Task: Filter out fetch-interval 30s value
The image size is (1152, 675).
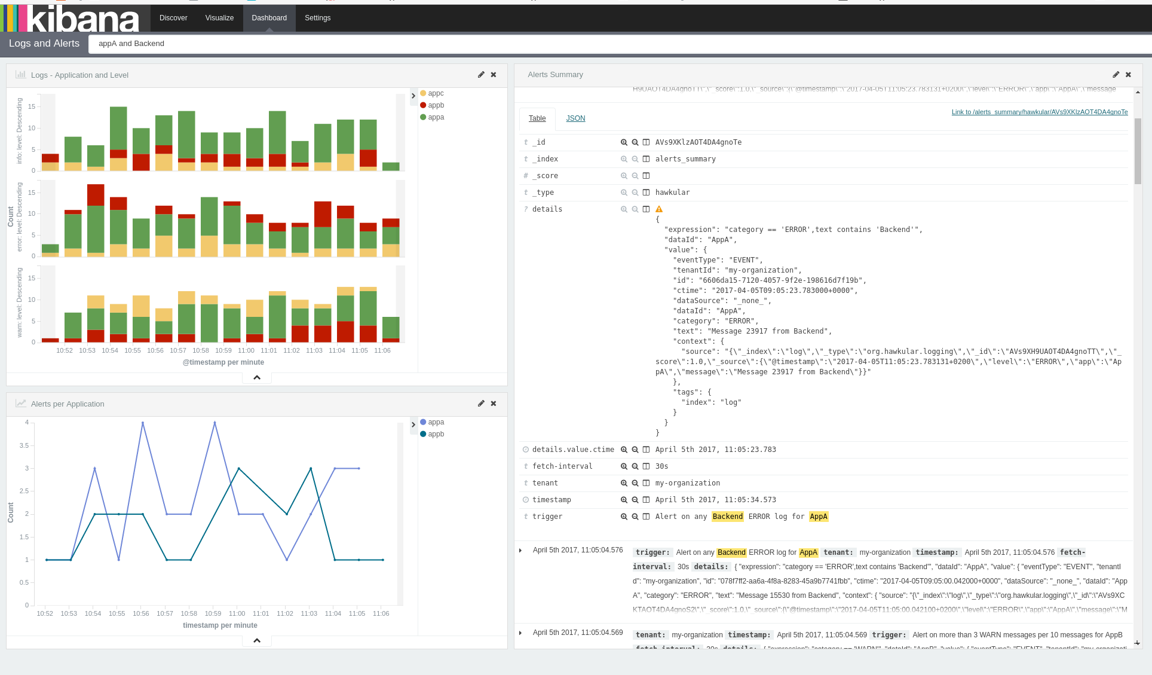Action: (635, 466)
